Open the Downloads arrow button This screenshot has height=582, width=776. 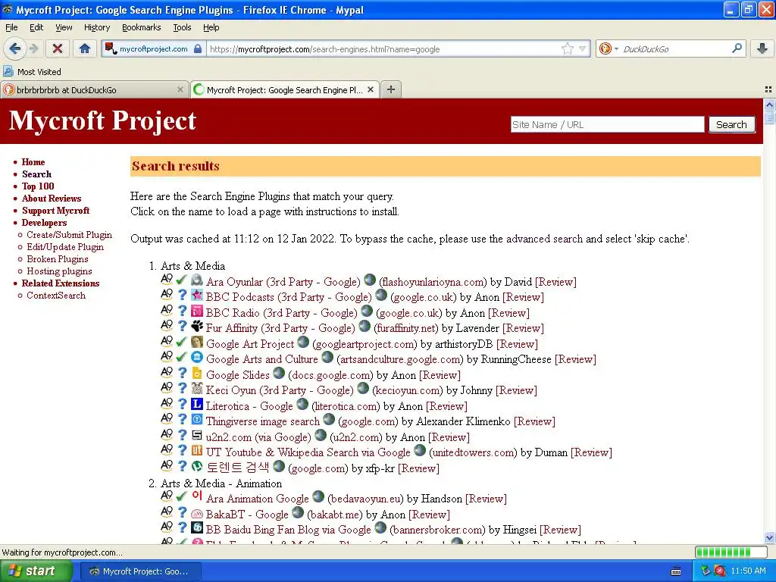(762, 48)
